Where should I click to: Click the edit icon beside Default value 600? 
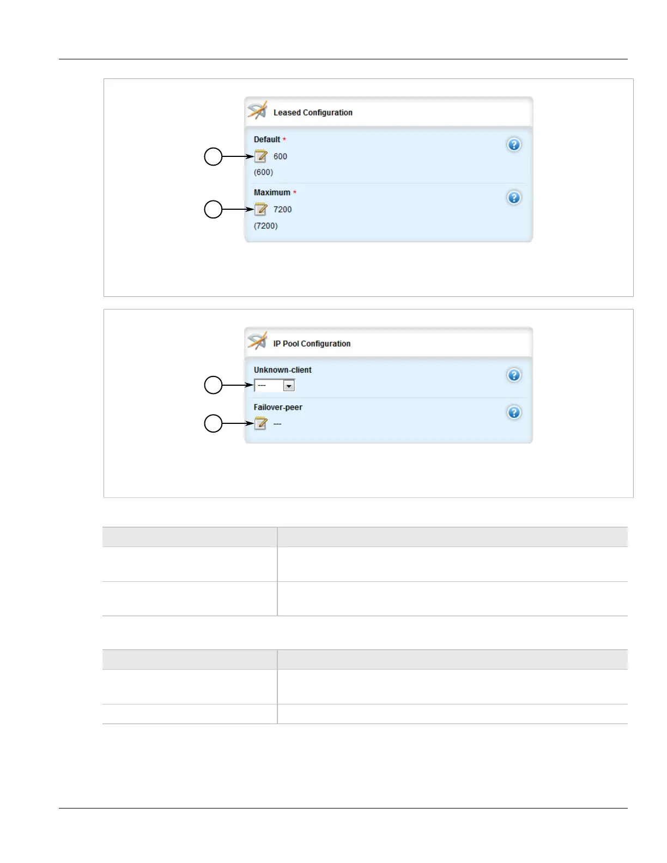pos(261,157)
